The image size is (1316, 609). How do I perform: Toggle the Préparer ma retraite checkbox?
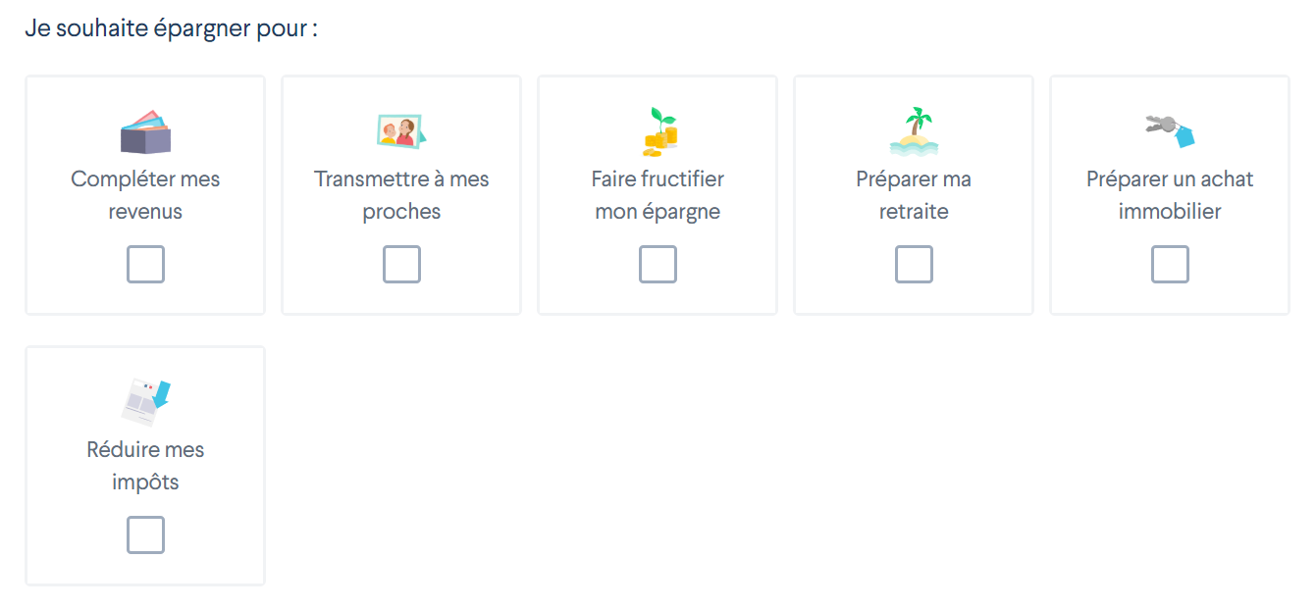[914, 265]
